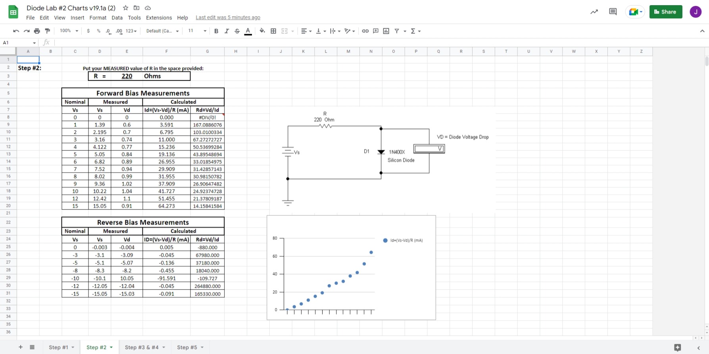709x354 pixels.
Task: Click the merge cells icon
Action: 284,31
